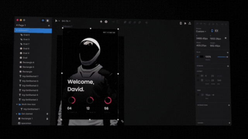Go back using the Page 1 chevron

tap(17, 25)
